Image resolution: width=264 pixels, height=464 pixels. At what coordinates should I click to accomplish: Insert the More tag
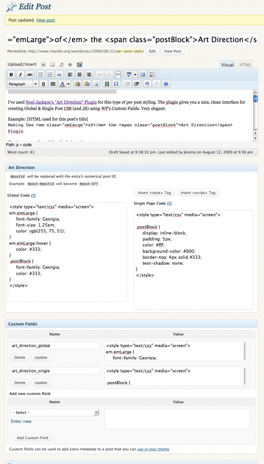[x=118, y=74]
